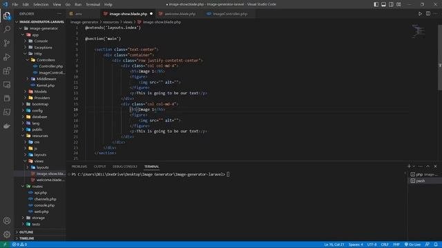
Task: Change line ending via CRLF status item
Action: (385, 245)
